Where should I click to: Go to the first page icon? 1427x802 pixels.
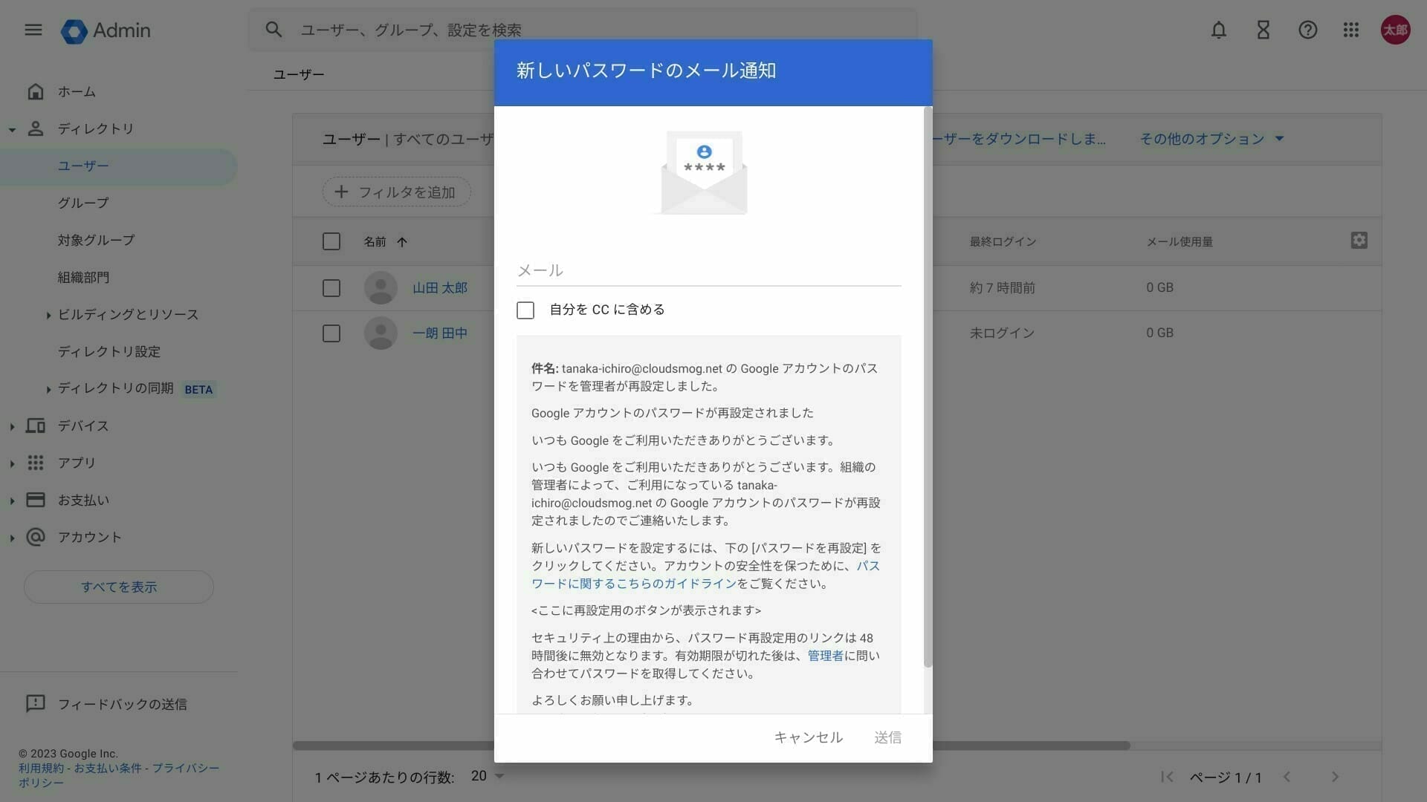1167,777
